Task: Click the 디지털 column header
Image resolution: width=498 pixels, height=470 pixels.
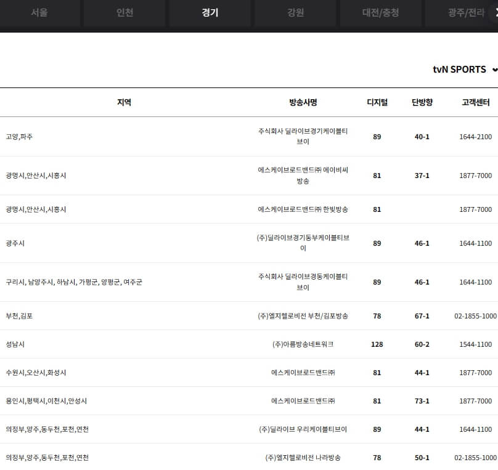Action: (x=377, y=102)
